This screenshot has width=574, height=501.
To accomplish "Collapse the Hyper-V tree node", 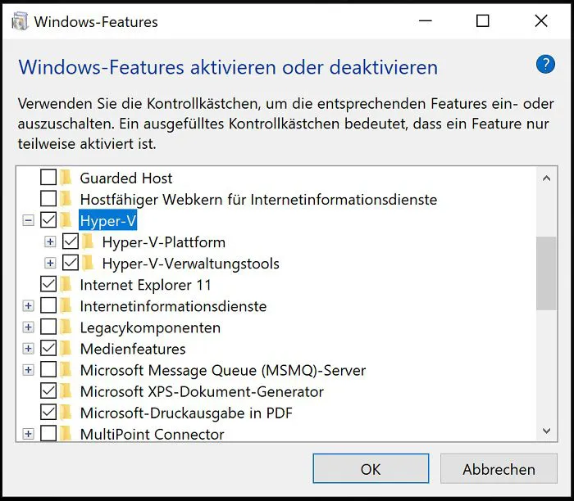I will 28,220.
